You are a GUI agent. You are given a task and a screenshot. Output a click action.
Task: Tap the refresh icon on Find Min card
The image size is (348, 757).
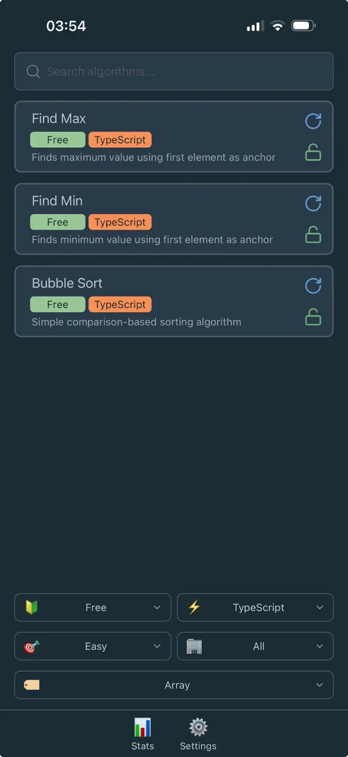point(313,204)
